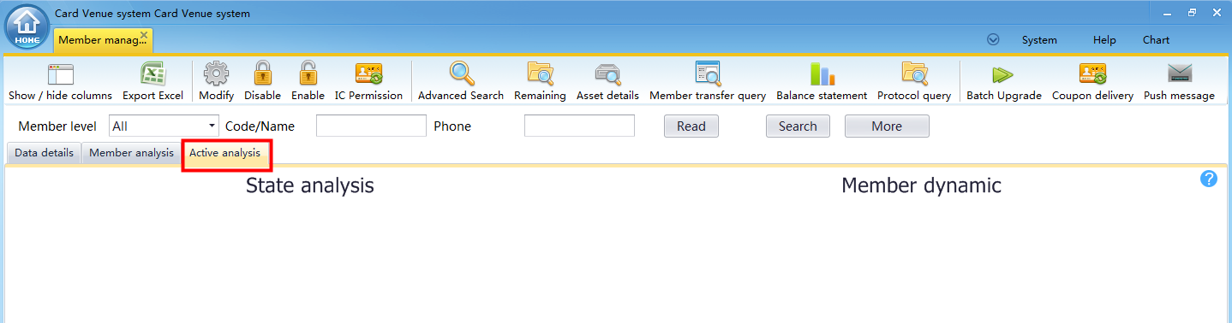Image resolution: width=1232 pixels, height=323 pixels.
Task: View Asset details
Action: click(607, 82)
